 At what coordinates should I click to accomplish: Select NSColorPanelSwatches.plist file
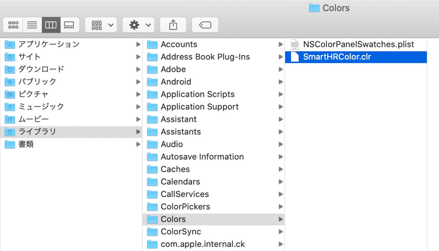358,44
